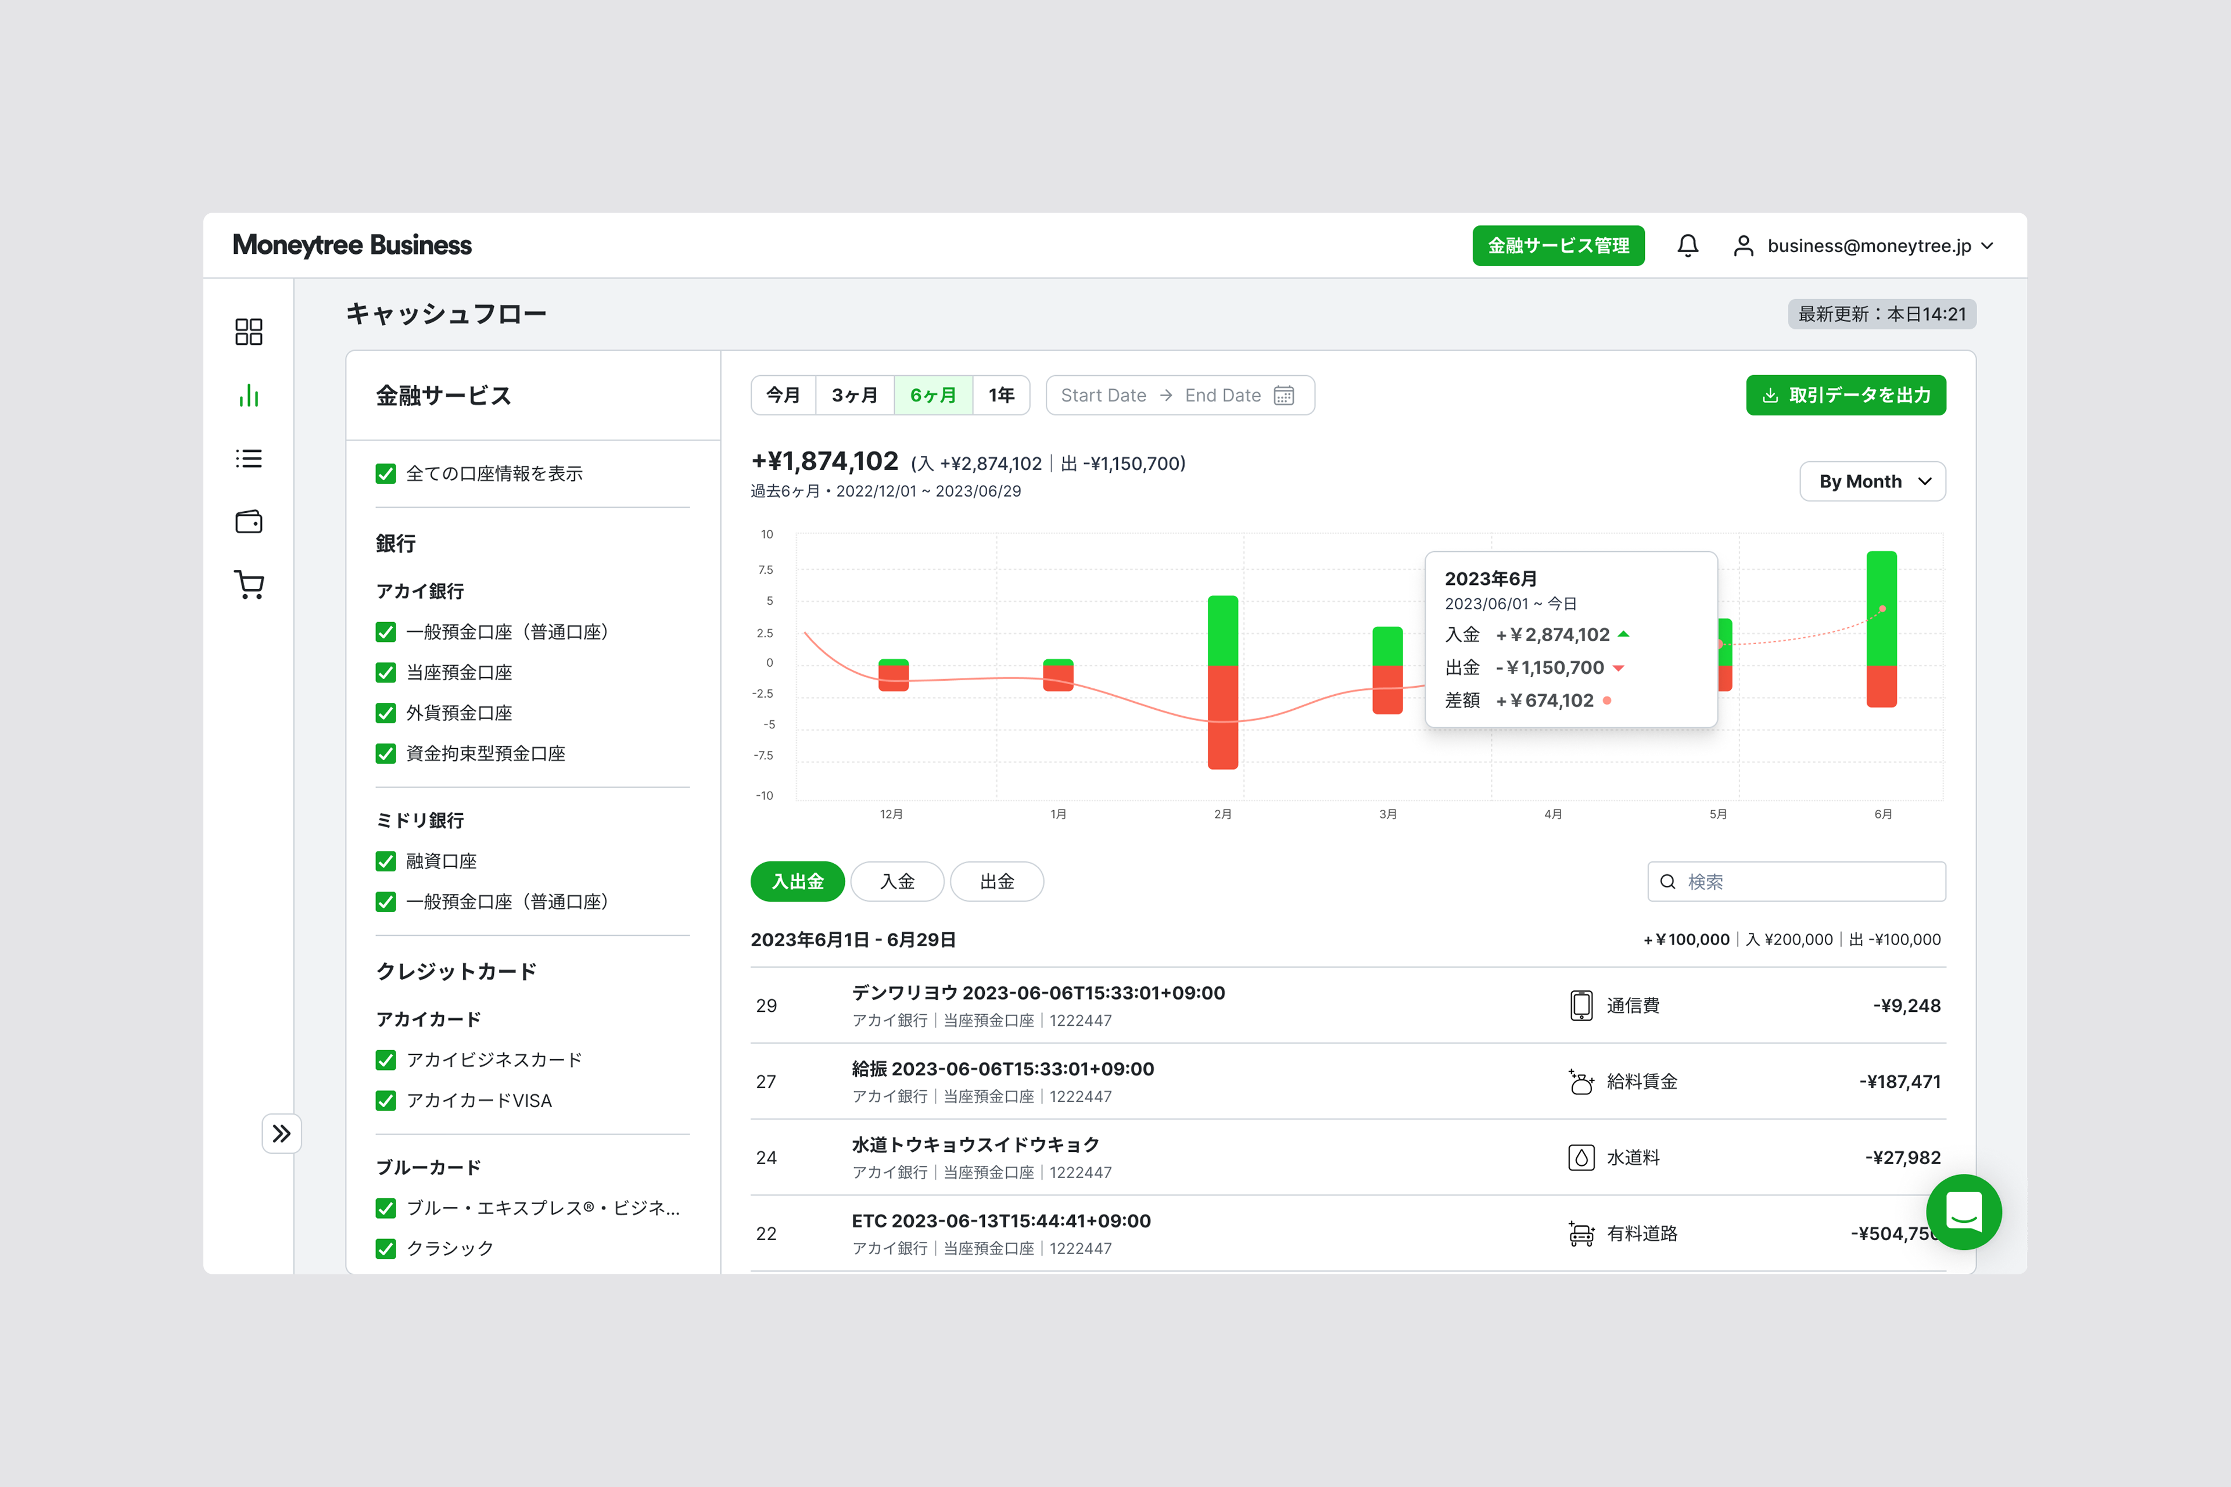Switch to the 入金 filter tab
This screenshot has height=1487, width=2231.
point(896,881)
